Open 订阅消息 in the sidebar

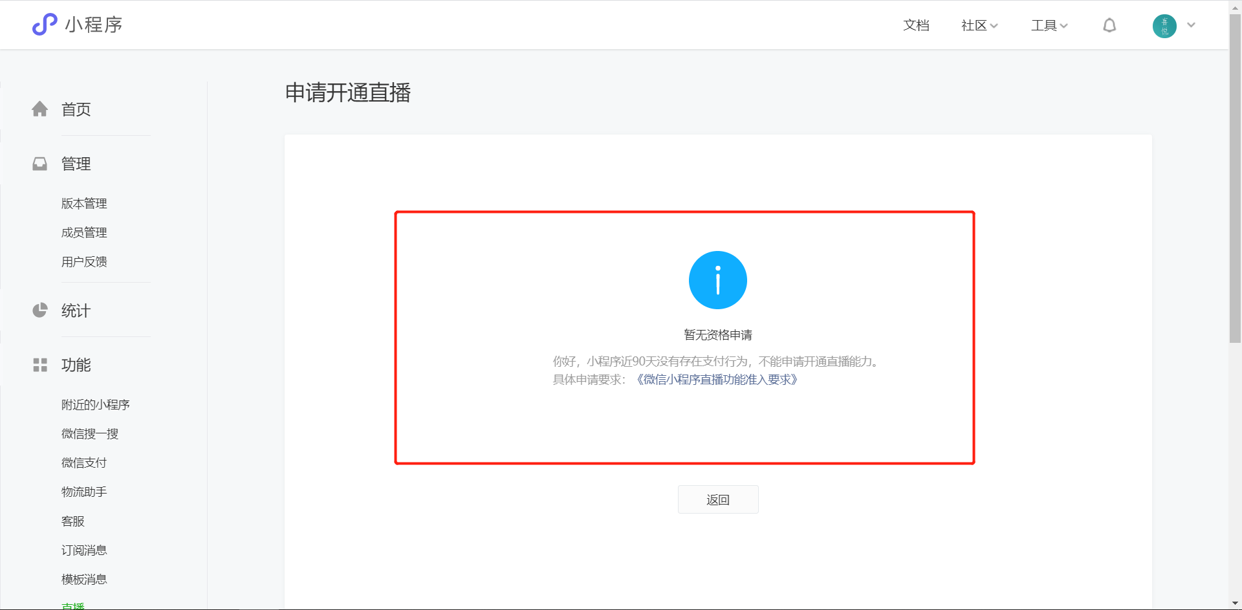pyautogui.click(x=84, y=550)
